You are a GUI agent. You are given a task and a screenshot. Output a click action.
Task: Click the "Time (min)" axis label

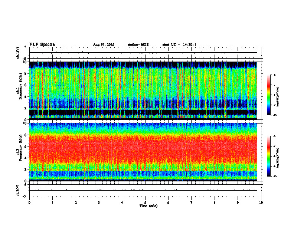coord(148,206)
